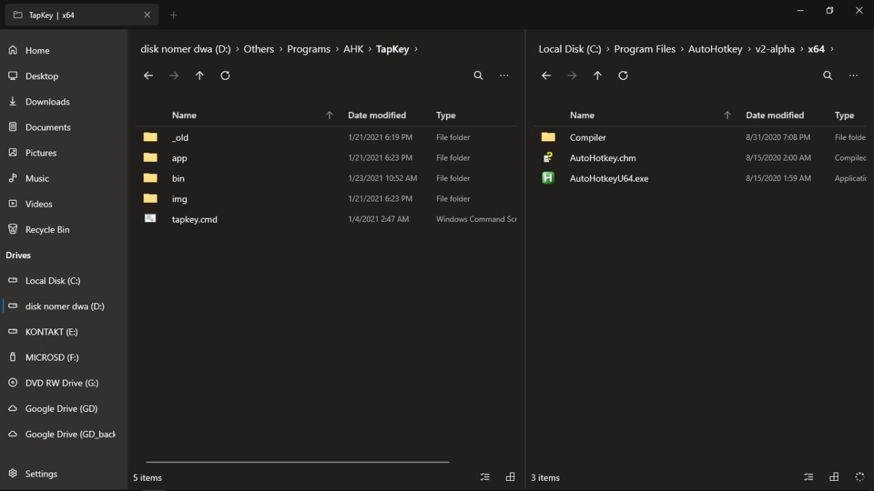Screen dimensions: 874x491
Task: Expand chevron after x64 breadcrumb
Action: click(832, 49)
